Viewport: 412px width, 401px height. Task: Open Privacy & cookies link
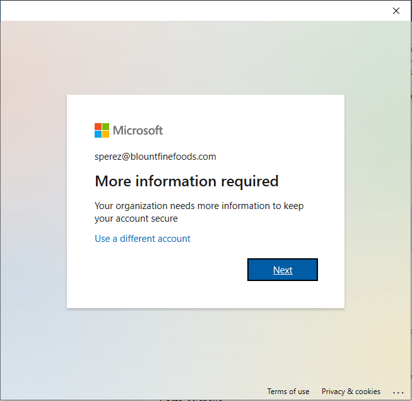pos(351,392)
